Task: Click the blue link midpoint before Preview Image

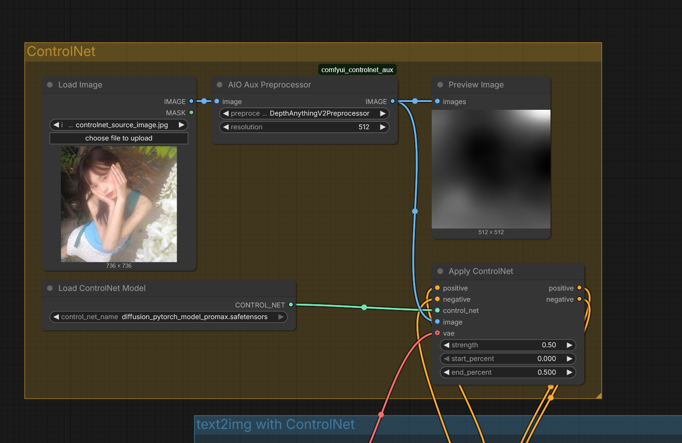Action: (x=415, y=101)
